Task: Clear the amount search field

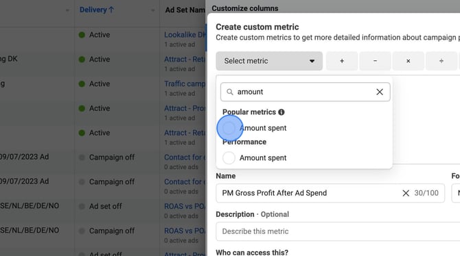Action: [380, 92]
